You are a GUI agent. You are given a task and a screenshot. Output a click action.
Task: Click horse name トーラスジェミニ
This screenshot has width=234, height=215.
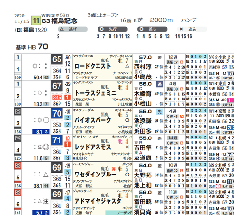(96, 93)
